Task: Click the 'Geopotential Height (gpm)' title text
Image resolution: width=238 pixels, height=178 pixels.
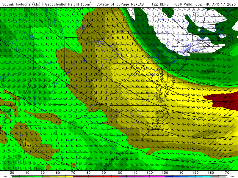Action: [x=68, y=4]
